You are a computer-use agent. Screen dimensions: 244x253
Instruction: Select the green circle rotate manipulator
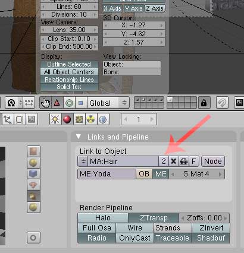click(69, 103)
